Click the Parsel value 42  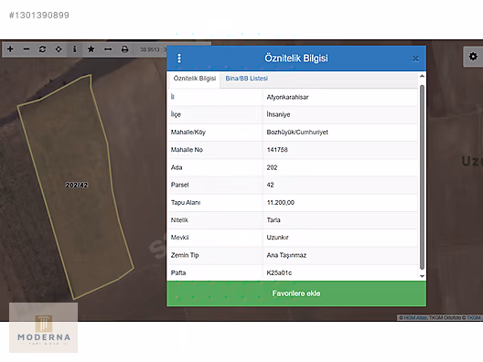click(270, 185)
